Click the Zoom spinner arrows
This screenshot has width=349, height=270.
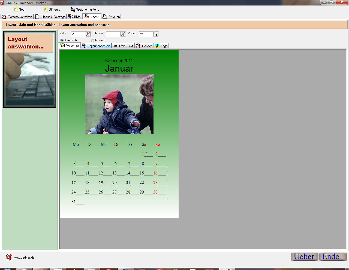(x=156, y=34)
